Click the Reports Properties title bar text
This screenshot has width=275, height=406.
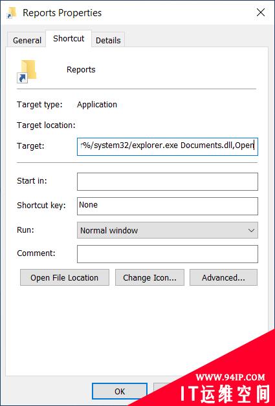tap(62, 13)
